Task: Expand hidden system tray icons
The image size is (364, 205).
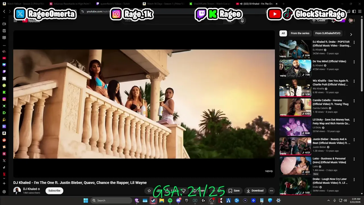Action: point(328,200)
